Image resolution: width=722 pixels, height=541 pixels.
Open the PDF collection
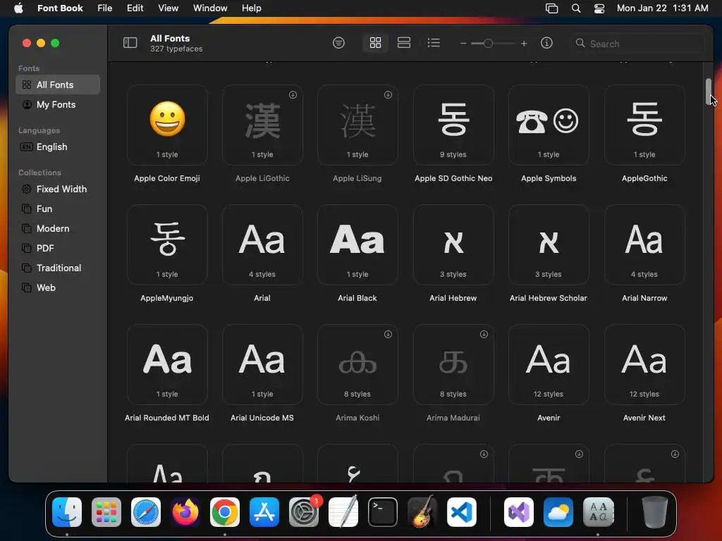[x=58, y=249]
